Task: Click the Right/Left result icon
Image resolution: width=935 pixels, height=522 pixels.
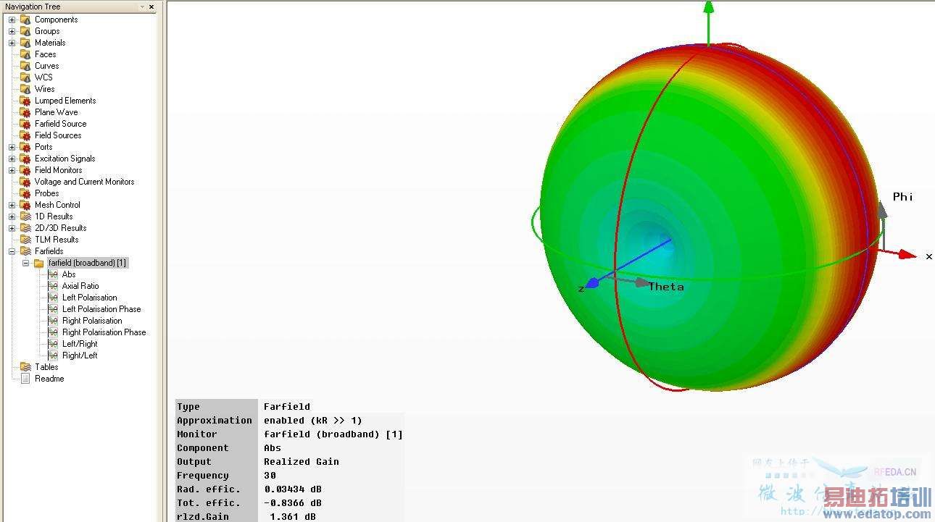Action: point(53,355)
